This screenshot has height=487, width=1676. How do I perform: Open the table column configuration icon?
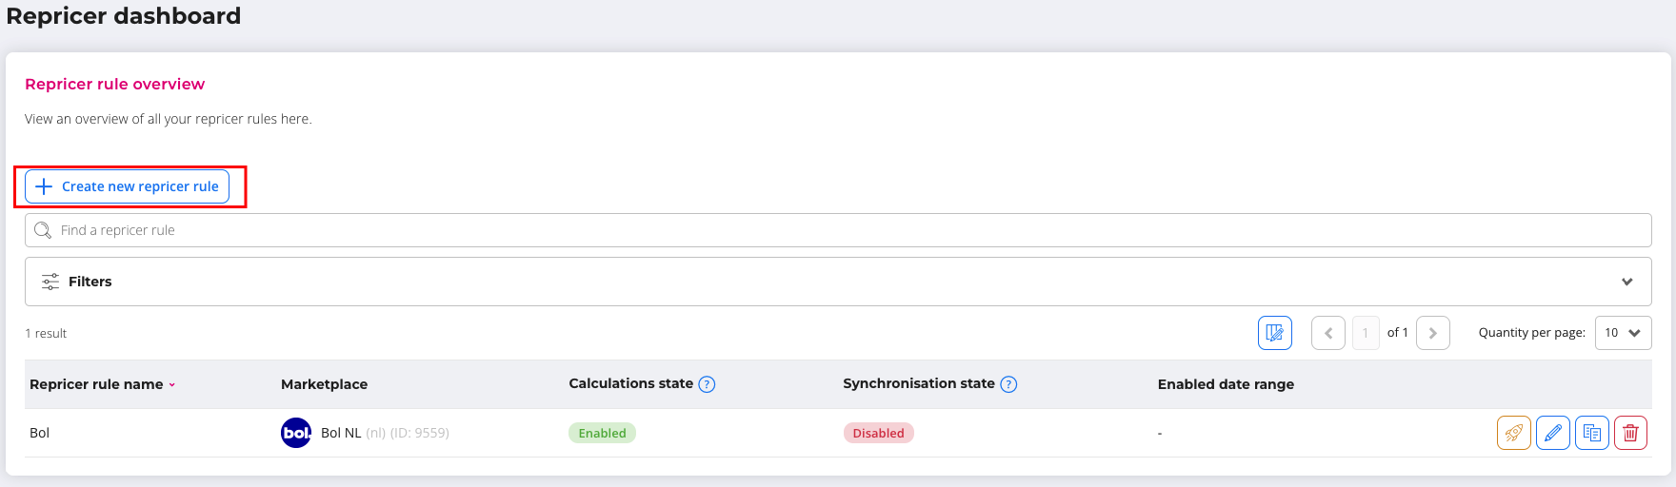(1274, 333)
